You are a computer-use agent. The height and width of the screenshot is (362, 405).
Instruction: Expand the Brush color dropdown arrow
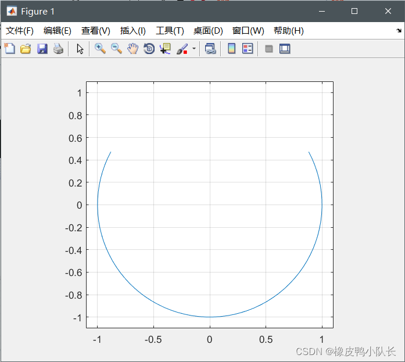pos(194,49)
